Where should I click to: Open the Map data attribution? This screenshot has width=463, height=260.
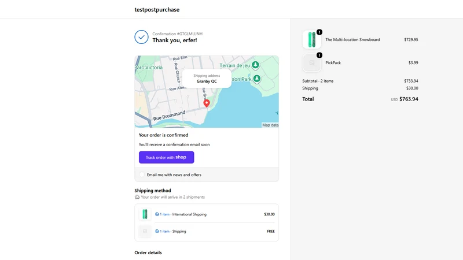[270, 125]
